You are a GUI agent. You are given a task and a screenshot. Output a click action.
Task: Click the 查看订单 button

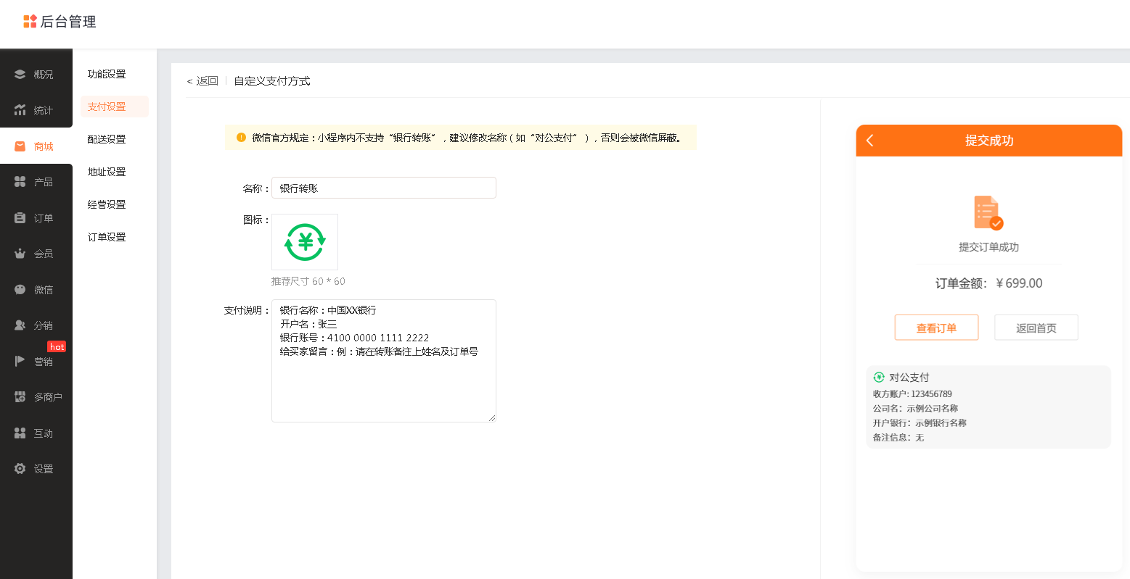click(936, 328)
